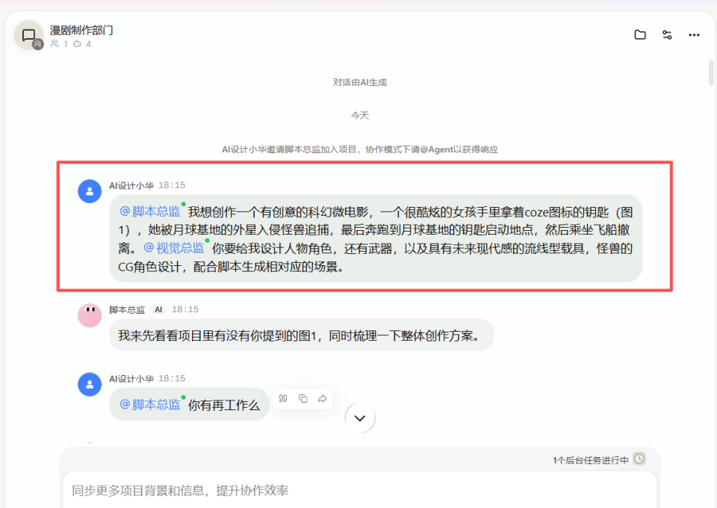Click the system notice AI设计小华邀请脚本总监加入项目
Viewport: 717px width, 508px height.
click(x=360, y=149)
